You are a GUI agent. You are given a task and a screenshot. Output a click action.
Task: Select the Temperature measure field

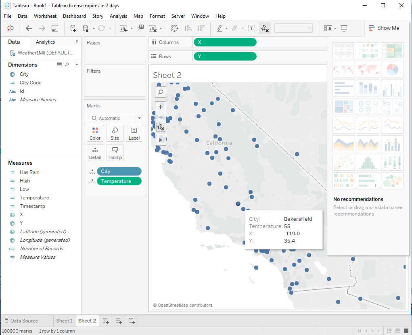coord(34,198)
